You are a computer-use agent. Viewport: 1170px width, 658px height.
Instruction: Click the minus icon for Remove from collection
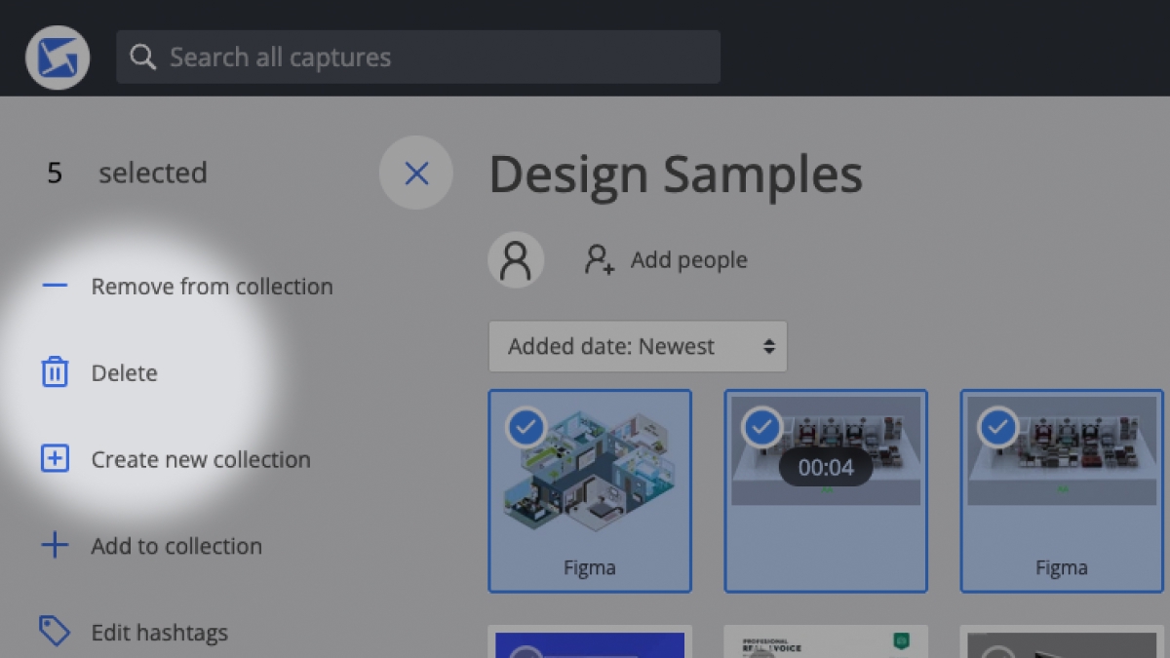55,286
